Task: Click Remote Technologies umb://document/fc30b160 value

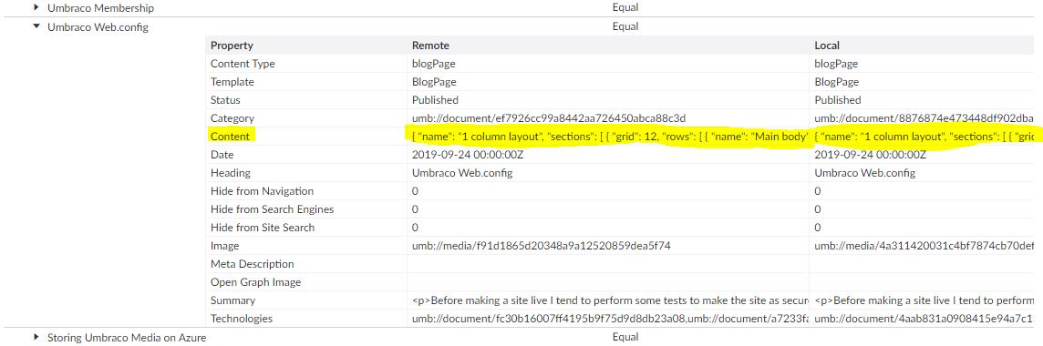Action: tap(610, 319)
